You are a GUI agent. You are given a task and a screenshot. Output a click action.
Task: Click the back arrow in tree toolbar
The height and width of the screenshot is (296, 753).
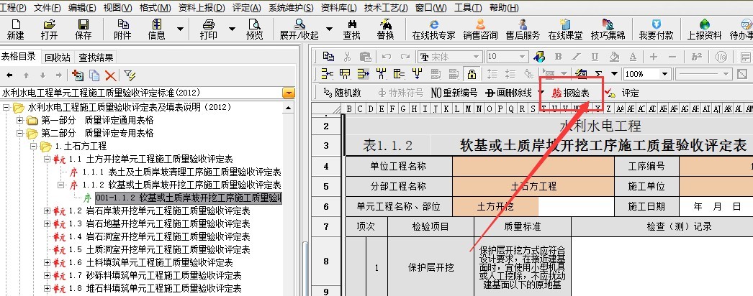coord(9,75)
